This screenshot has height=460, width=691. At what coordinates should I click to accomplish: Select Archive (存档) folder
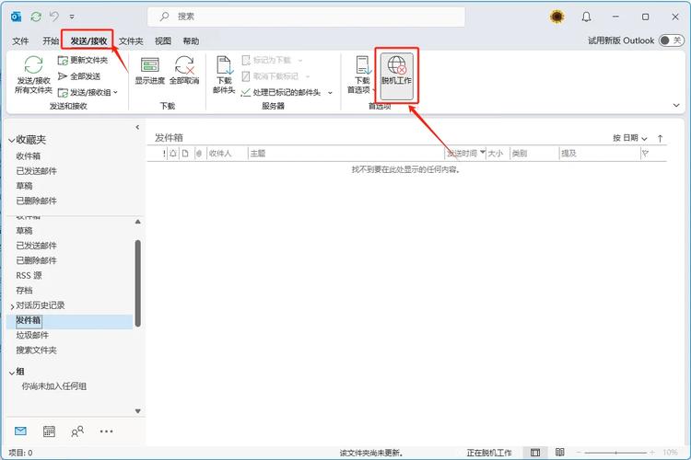(x=24, y=291)
